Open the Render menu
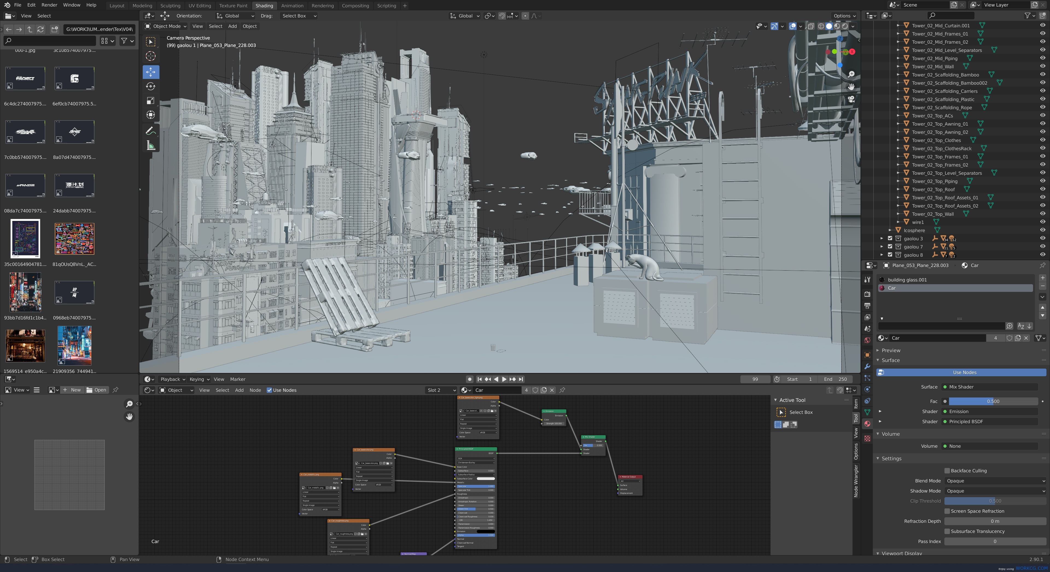The width and height of the screenshot is (1050, 572). point(49,5)
